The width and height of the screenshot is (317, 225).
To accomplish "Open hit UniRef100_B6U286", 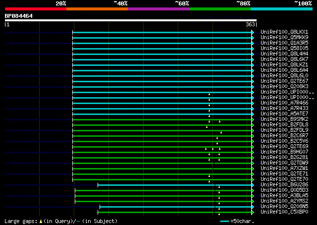I will (x=284, y=184).
